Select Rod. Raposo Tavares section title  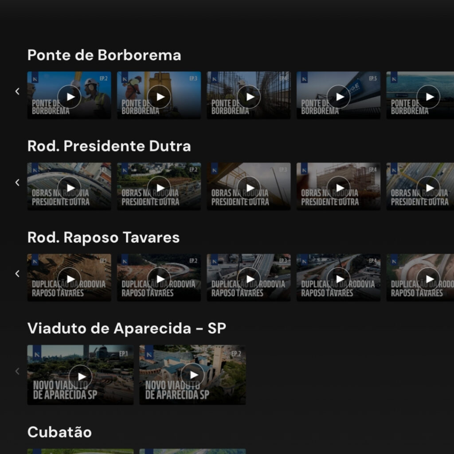click(x=103, y=238)
